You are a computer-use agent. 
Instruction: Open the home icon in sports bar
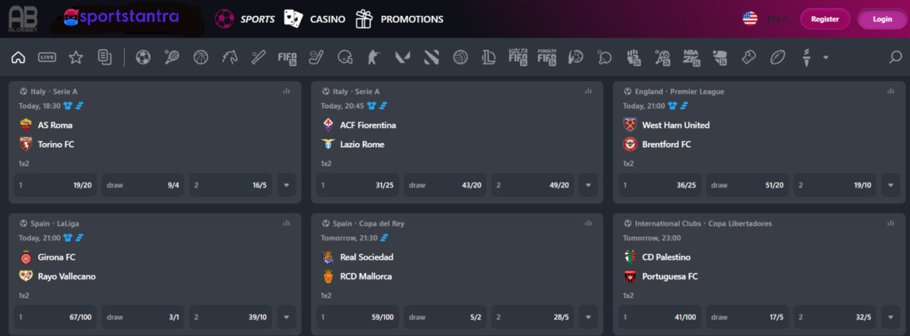pos(19,57)
